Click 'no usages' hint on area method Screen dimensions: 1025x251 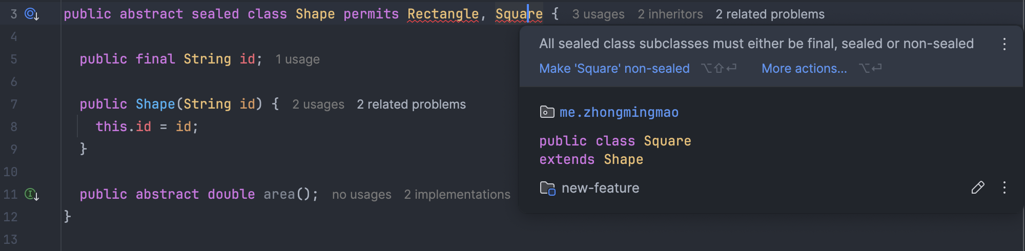click(361, 195)
